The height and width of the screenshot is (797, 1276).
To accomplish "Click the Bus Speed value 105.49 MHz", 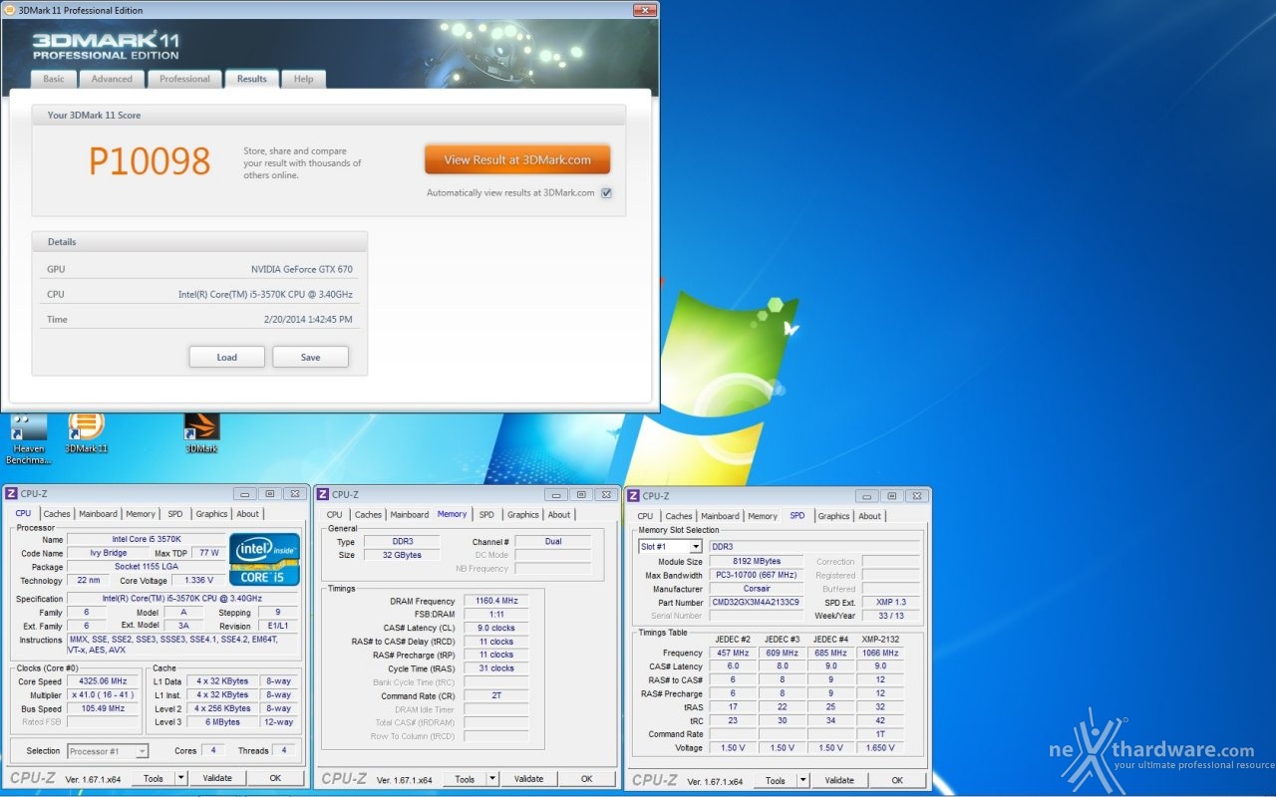I will pos(103,708).
